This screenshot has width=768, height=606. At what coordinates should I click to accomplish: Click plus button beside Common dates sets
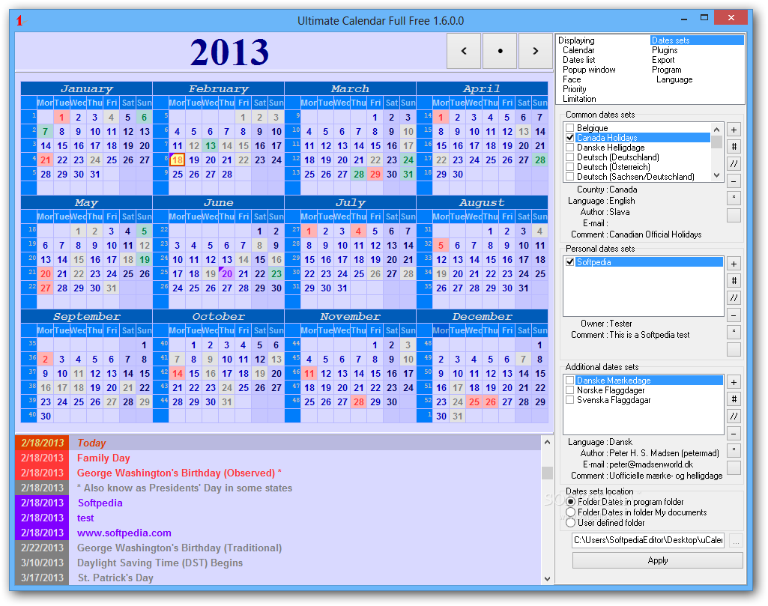coord(734,130)
